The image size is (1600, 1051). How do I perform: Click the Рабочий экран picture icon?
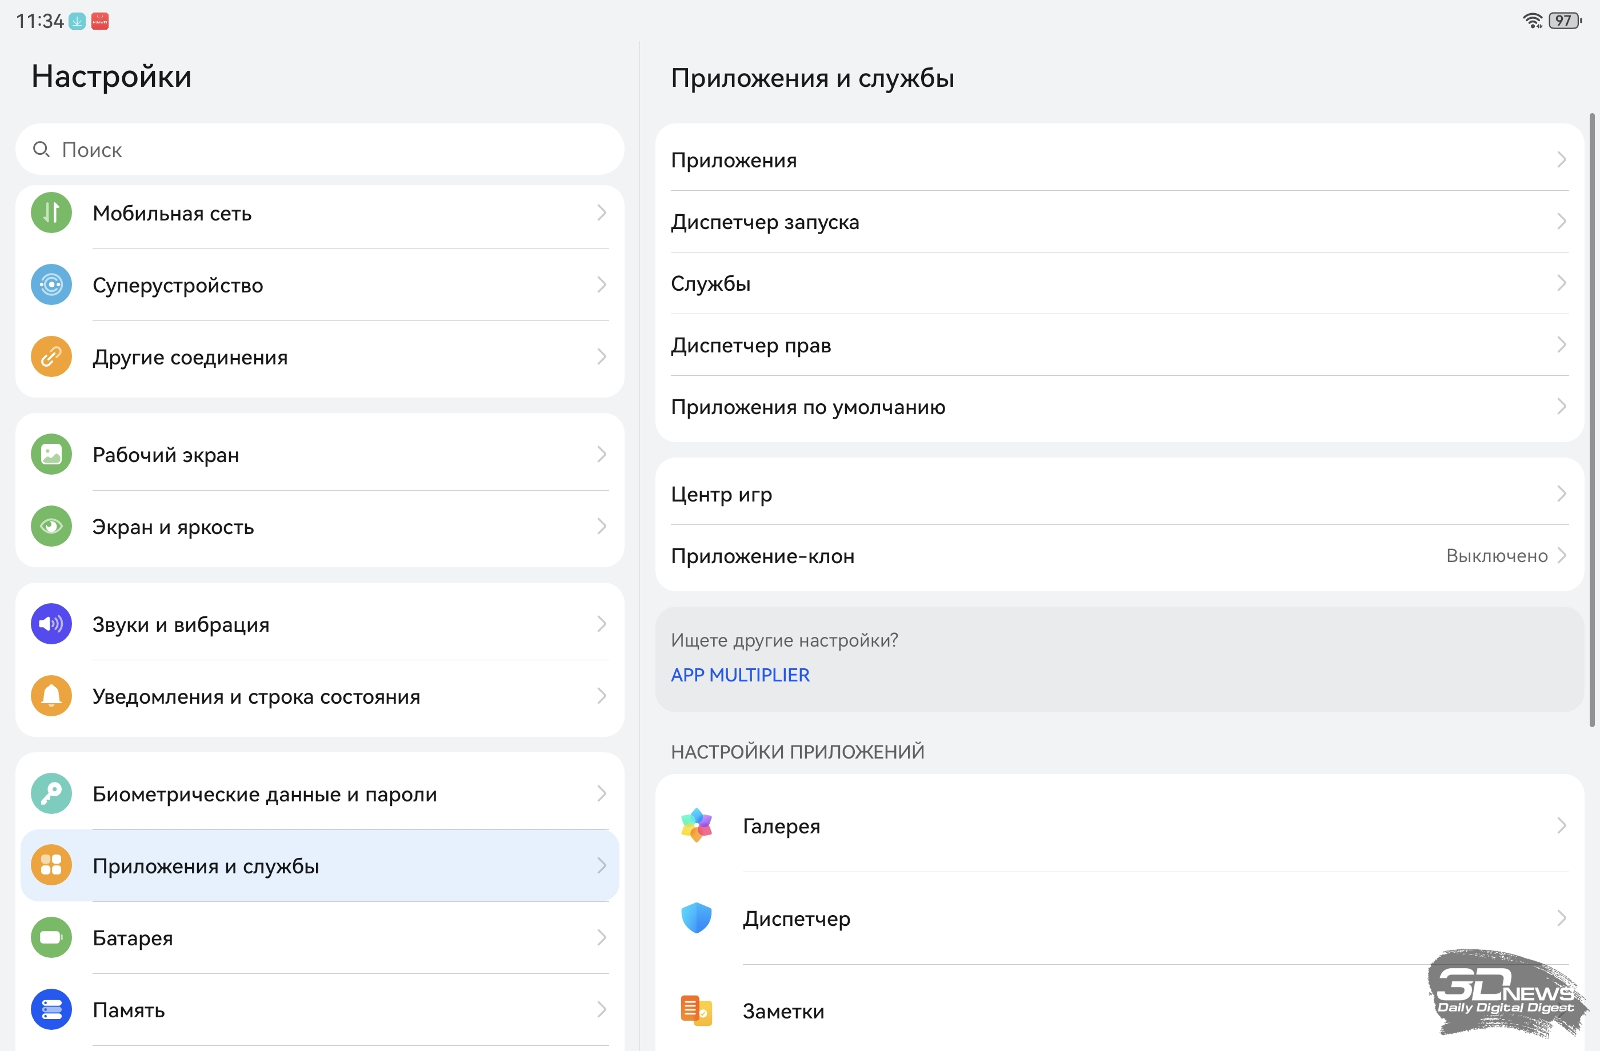[51, 455]
